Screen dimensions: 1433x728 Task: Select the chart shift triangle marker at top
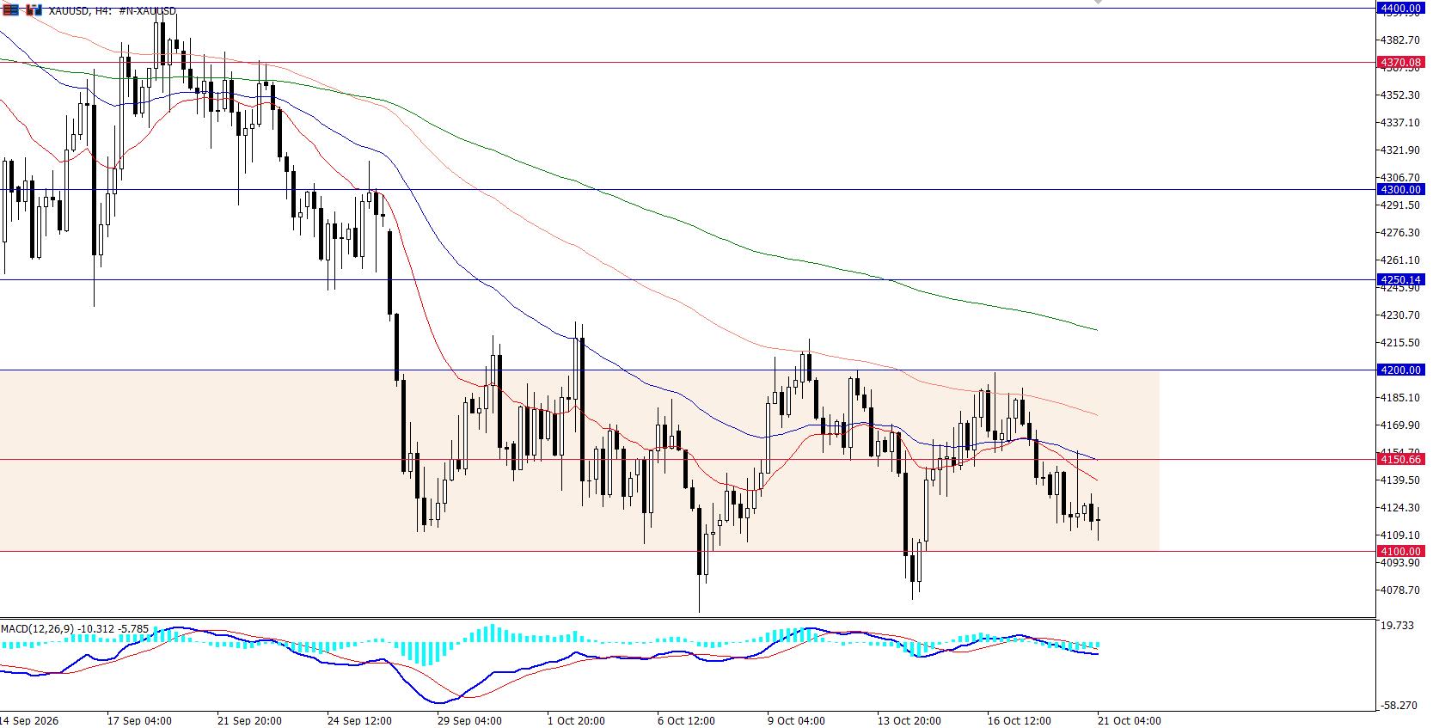click(1098, 3)
